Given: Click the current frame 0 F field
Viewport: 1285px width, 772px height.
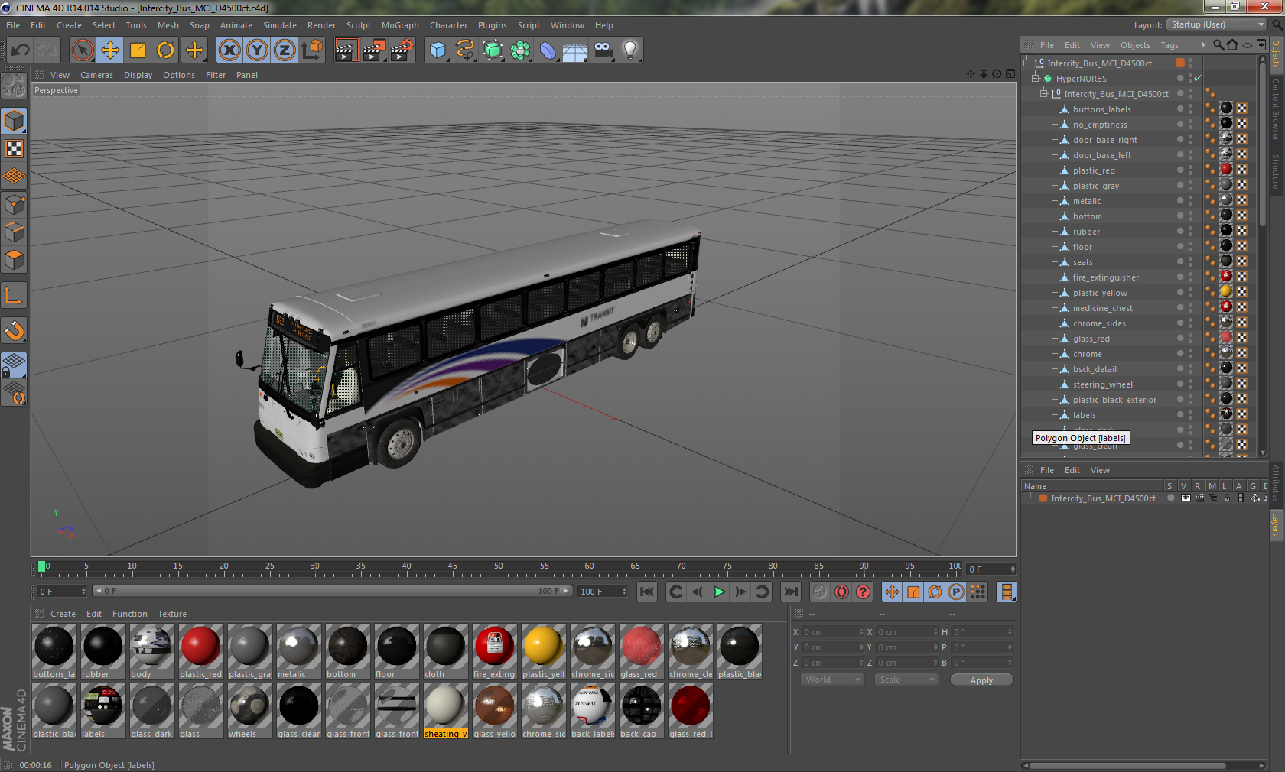Looking at the screenshot, I should 62,591.
